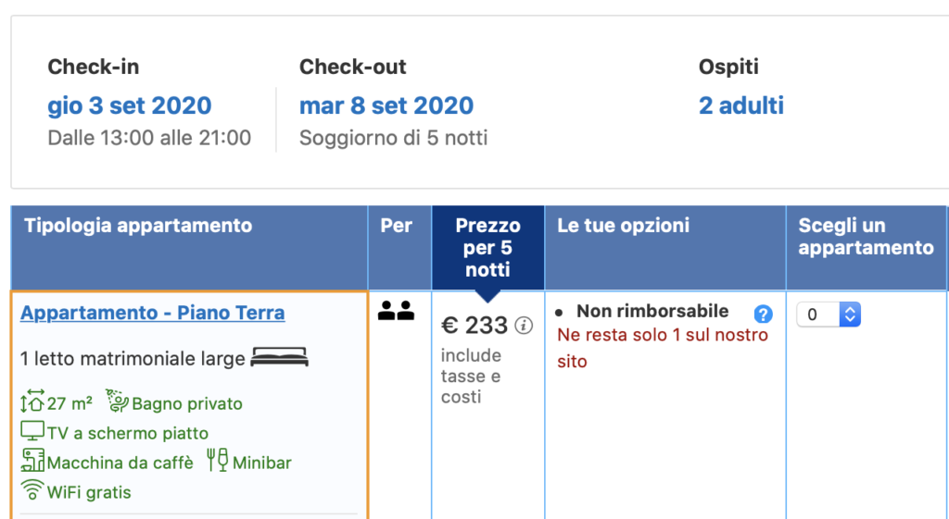Click the flat-screen TV icon
This screenshot has width=949, height=519.
pos(32,432)
